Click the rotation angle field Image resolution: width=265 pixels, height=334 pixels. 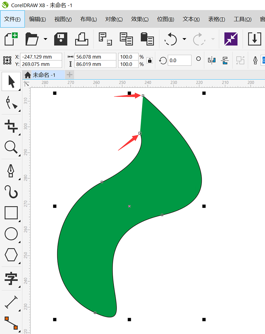click(179, 60)
